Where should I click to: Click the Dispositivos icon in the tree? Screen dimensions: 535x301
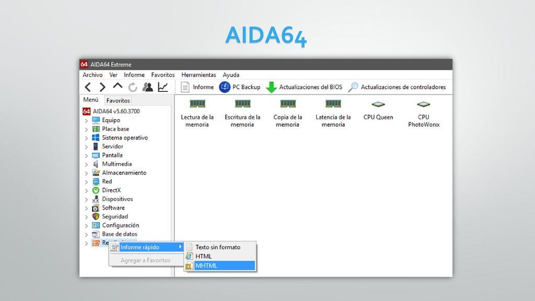click(x=96, y=199)
